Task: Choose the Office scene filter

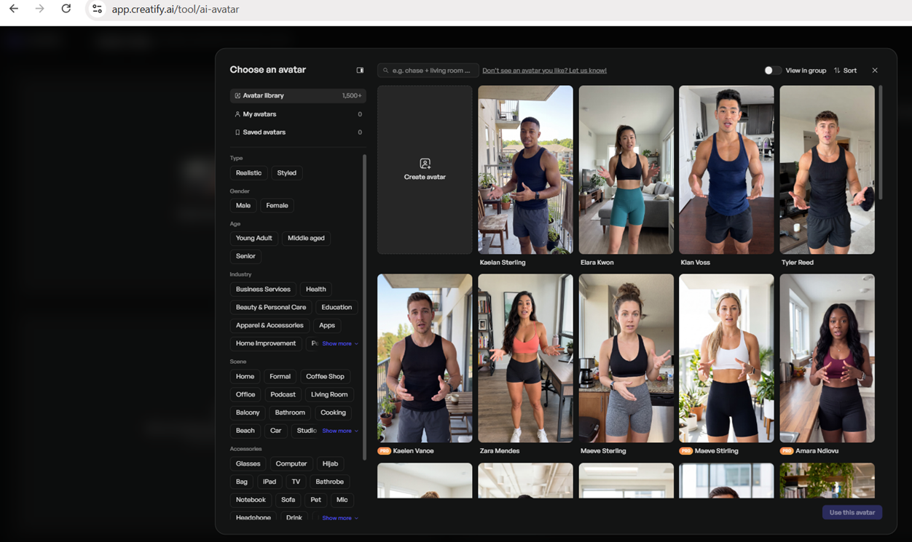Action: [245, 395]
